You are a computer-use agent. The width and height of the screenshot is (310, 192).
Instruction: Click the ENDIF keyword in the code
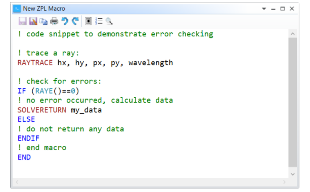click(x=28, y=138)
